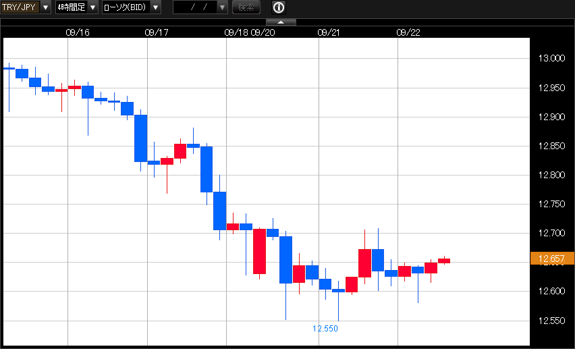Click the 12.850 price axis label
The width and height of the screenshot is (575, 349).
coord(552,146)
